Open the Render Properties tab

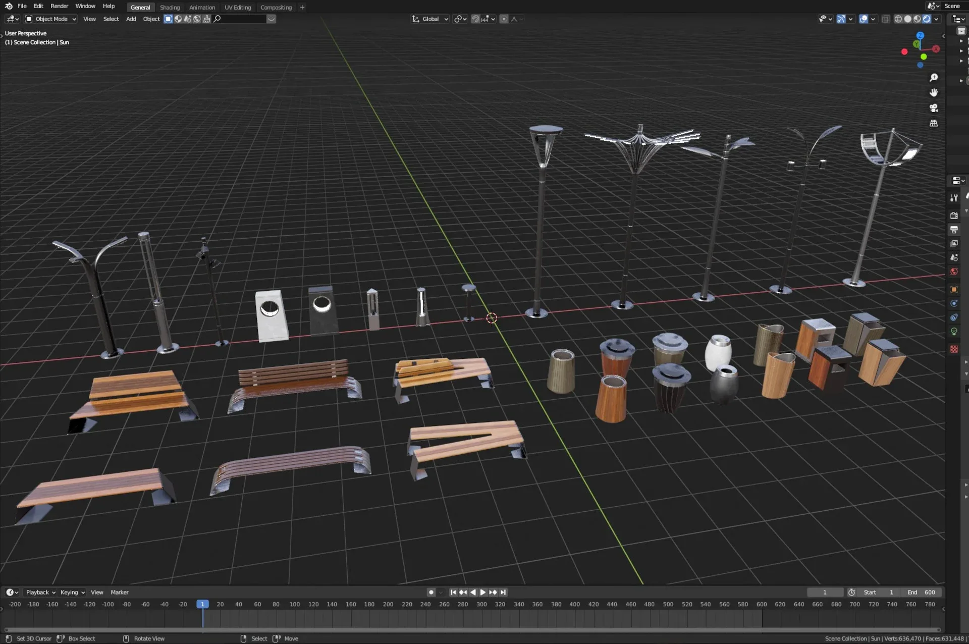tap(954, 214)
